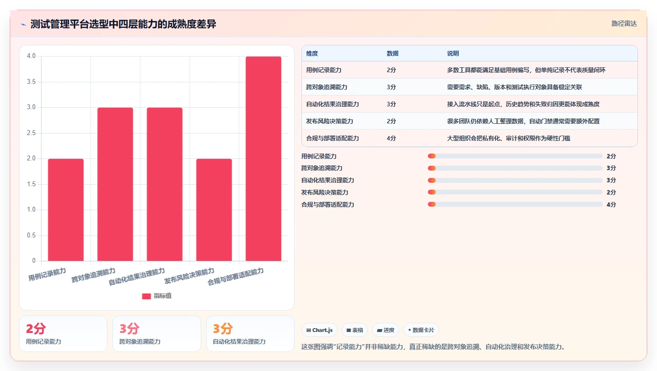
Task: Click the 发布风险决策能力 progress bar
Action: tap(515, 193)
